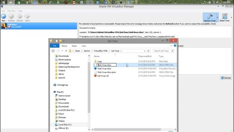The width and height of the screenshot is (234, 132).
Task: Switch to Explorer Home ribbon tab
Action: coord(64,46)
